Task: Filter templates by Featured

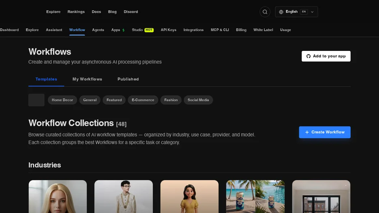Action: (x=114, y=100)
